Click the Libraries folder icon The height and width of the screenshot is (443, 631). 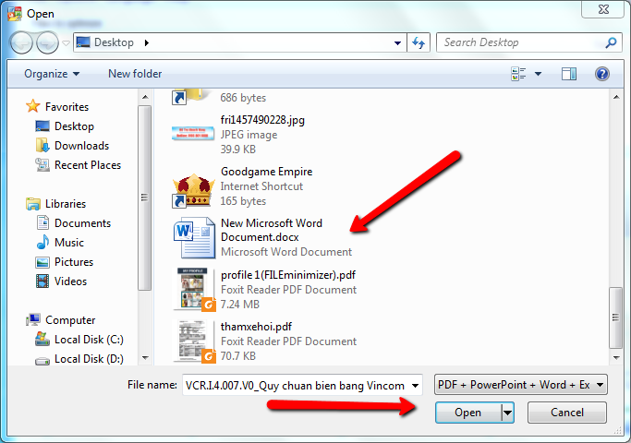coord(33,204)
